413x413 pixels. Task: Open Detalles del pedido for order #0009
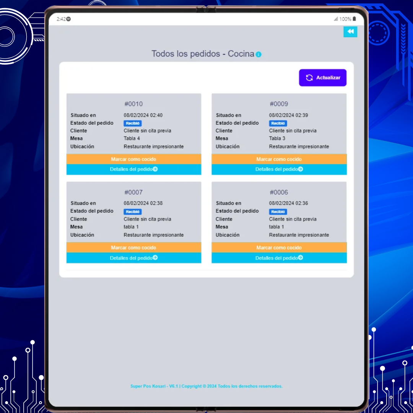pyautogui.click(x=279, y=169)
